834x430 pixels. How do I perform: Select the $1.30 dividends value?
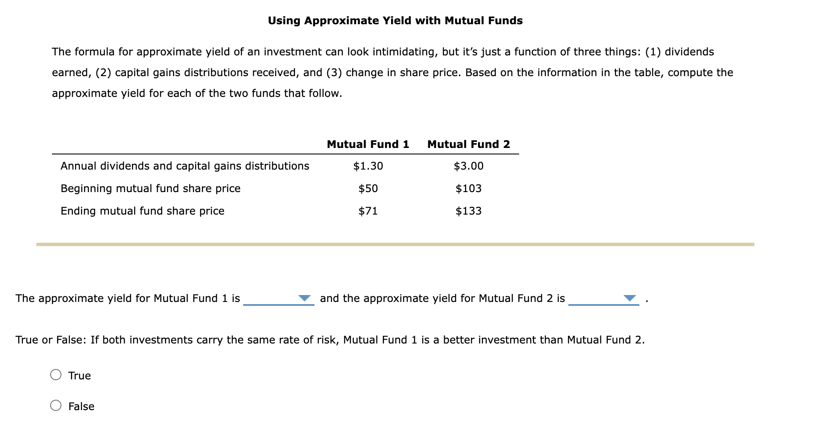368,166
